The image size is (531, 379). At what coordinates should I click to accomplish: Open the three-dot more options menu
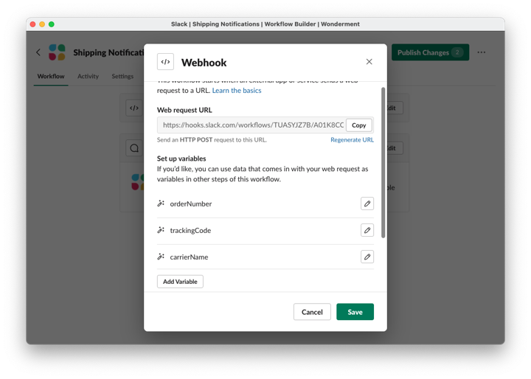(481, 52)
